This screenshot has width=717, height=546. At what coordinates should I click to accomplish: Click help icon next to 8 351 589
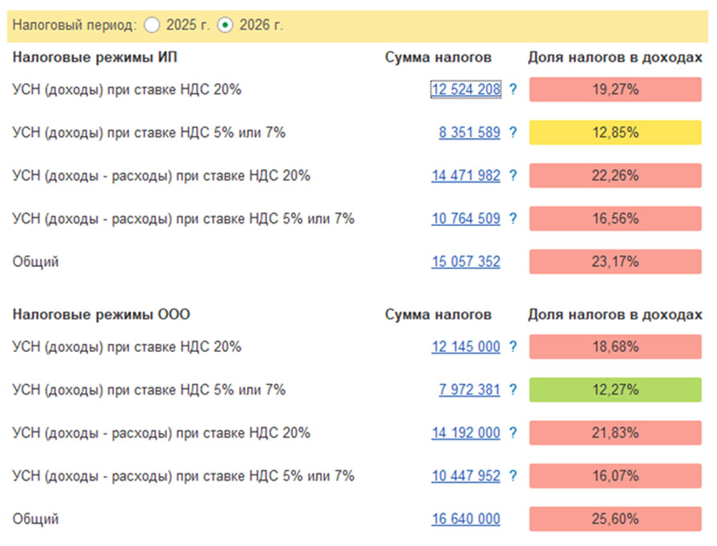(513, 133)
